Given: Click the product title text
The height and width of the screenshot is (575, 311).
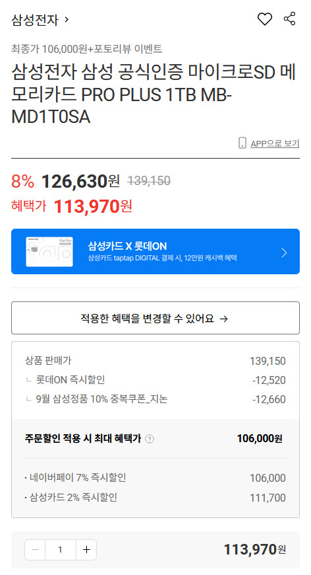Looking at the screenshot, I should (154, 95).
